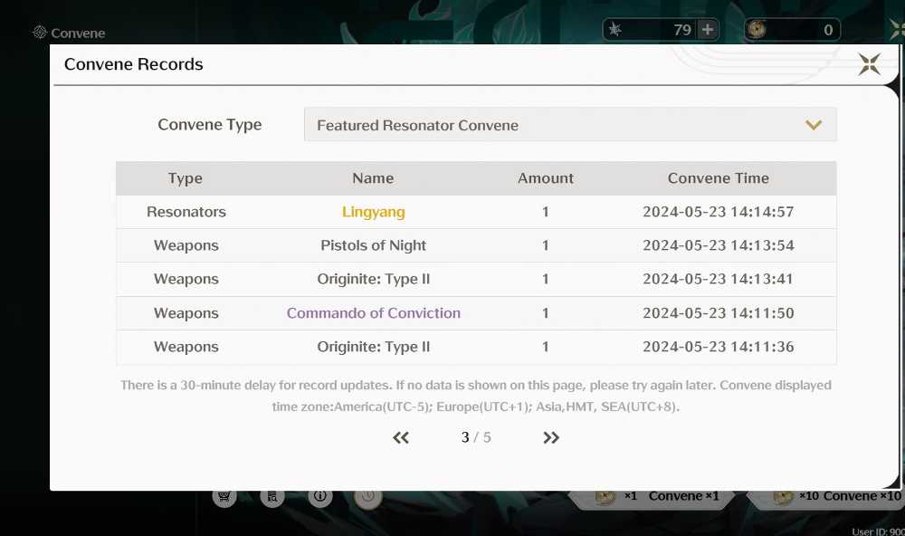Select the Commando of Conviction entry
This screenshot has width=905, height=536.
point(374,313)
